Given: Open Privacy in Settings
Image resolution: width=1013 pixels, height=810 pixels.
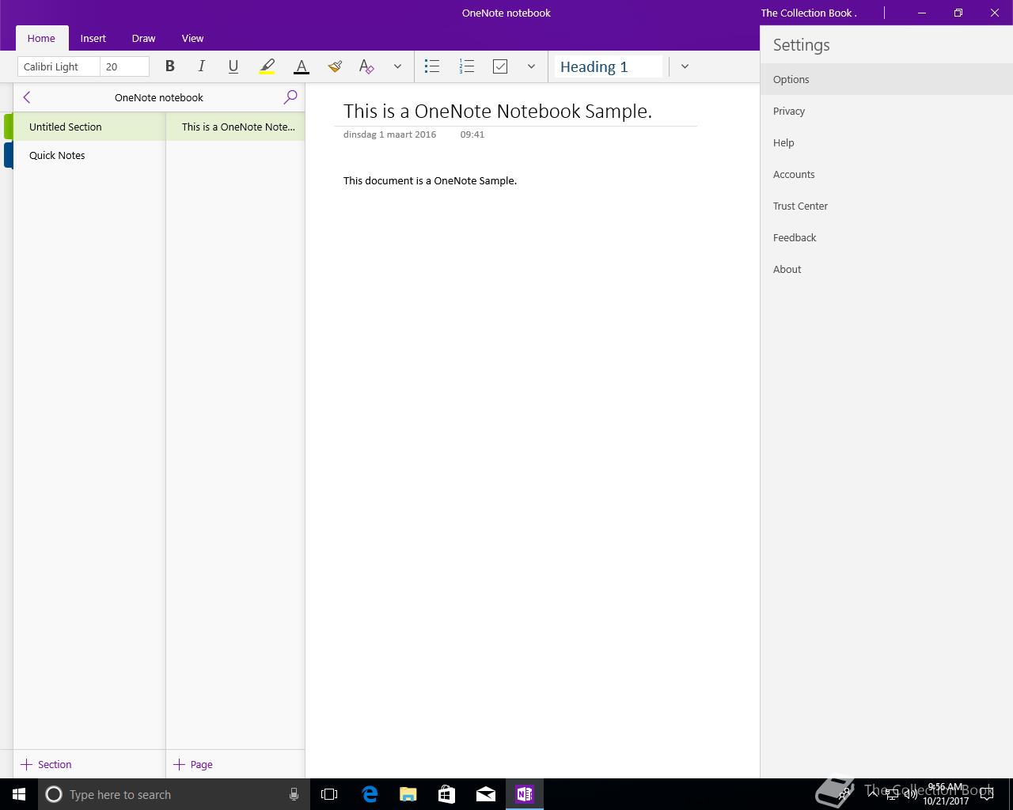Looking at the screenshot, I should [886, 111].
